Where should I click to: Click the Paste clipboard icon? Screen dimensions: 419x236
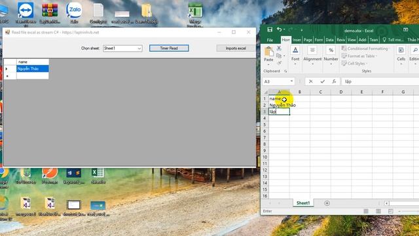point(268,51)
